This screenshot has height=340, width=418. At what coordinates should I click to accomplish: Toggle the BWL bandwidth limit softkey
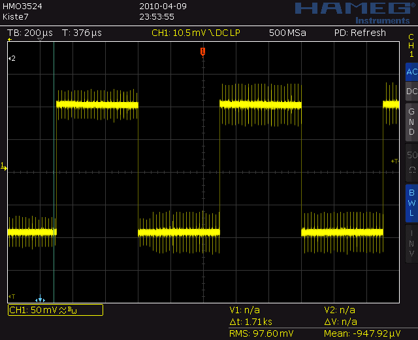411,203
